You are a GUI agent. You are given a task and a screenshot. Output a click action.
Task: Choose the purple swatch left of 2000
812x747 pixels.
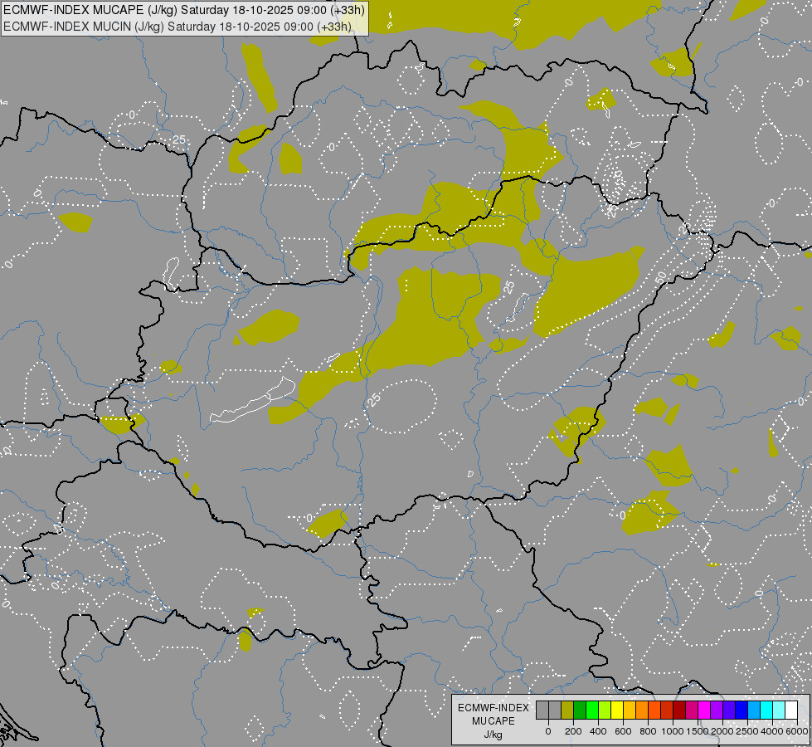pyautogui.click(x=717, y=710)
